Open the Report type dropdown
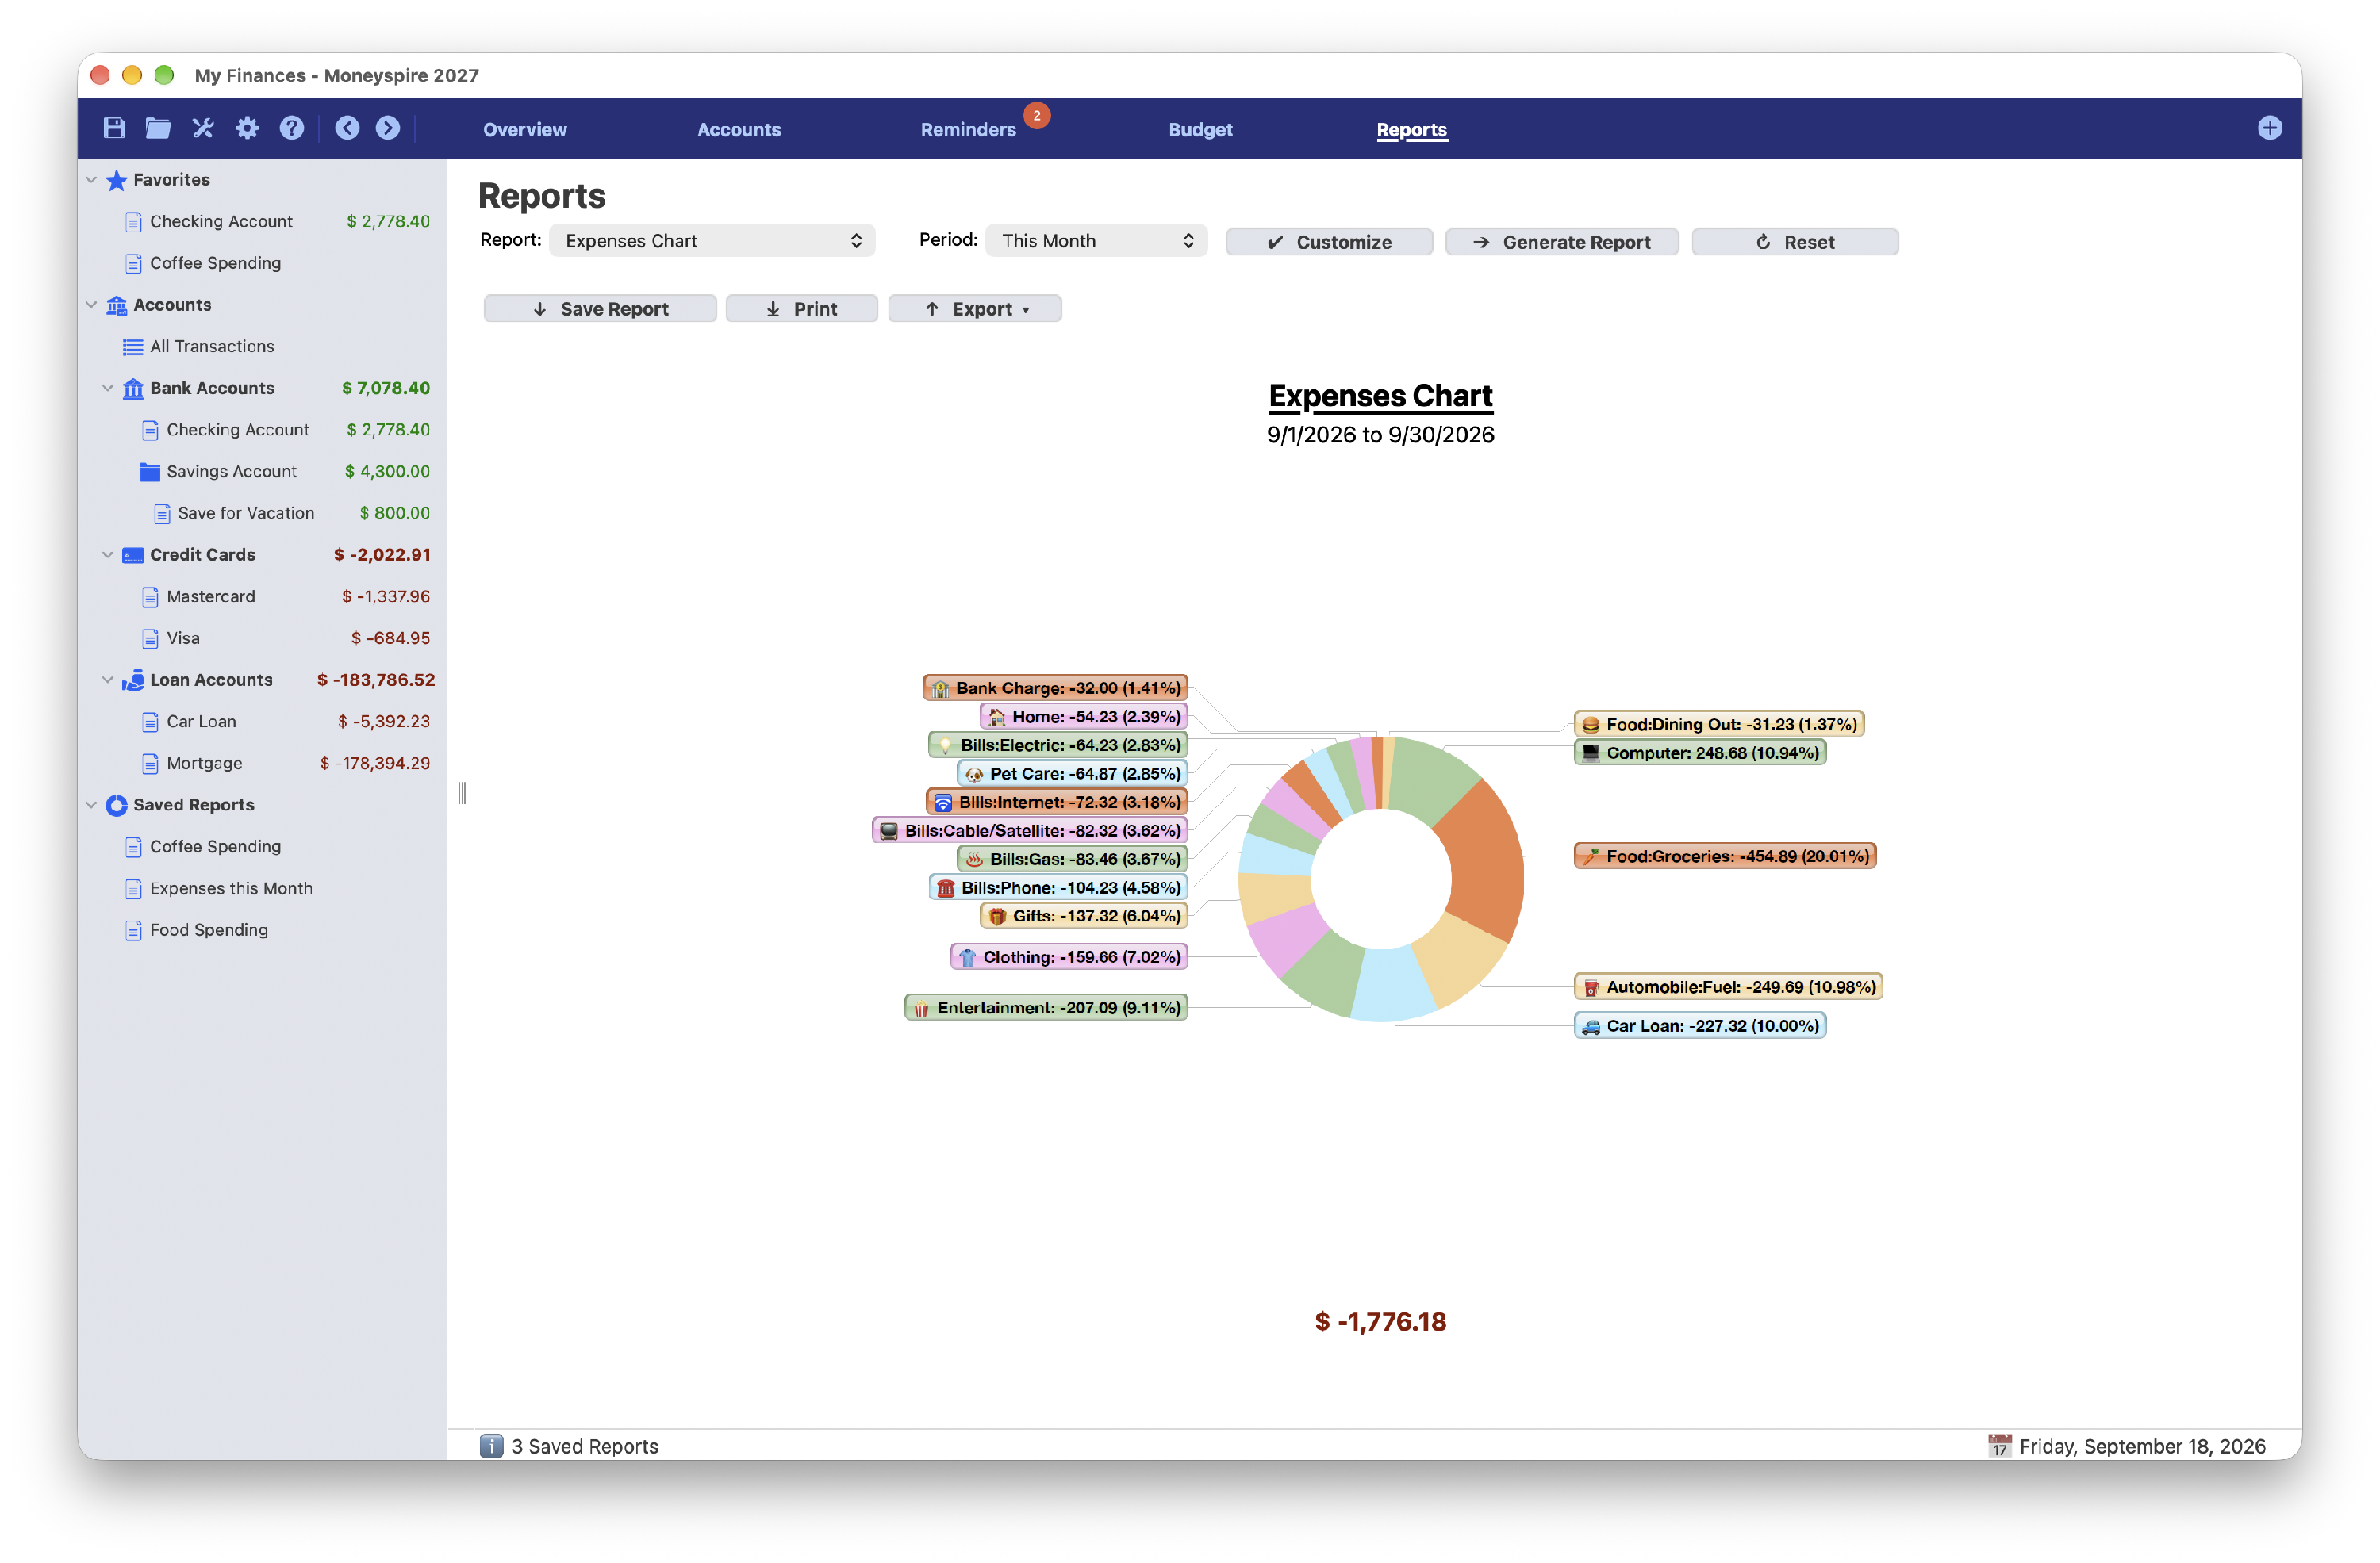Screen dimensions: 2380x1563 (x=712, y=241)
